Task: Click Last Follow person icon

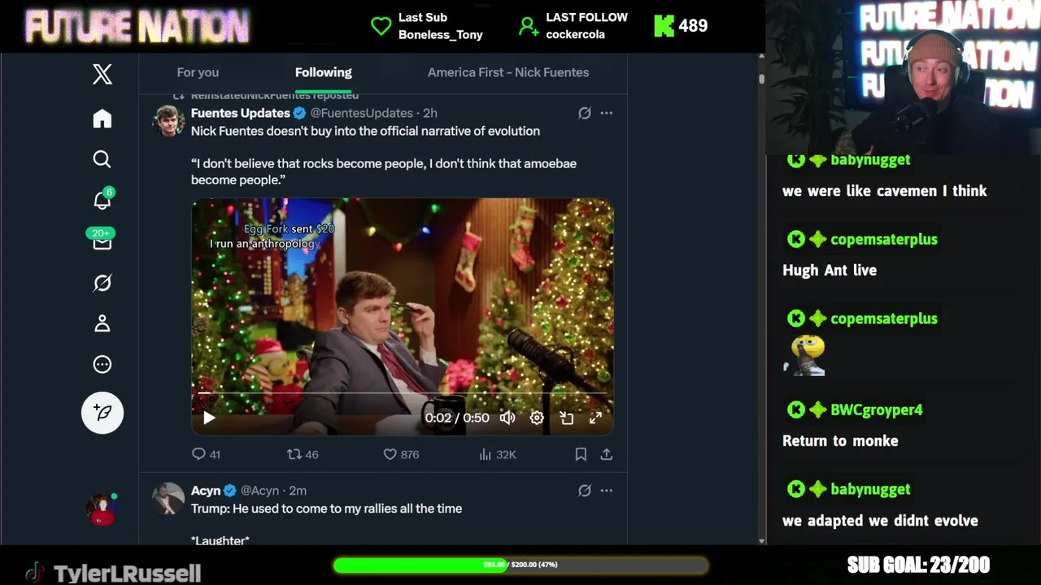Action: (x=529, y=27)
